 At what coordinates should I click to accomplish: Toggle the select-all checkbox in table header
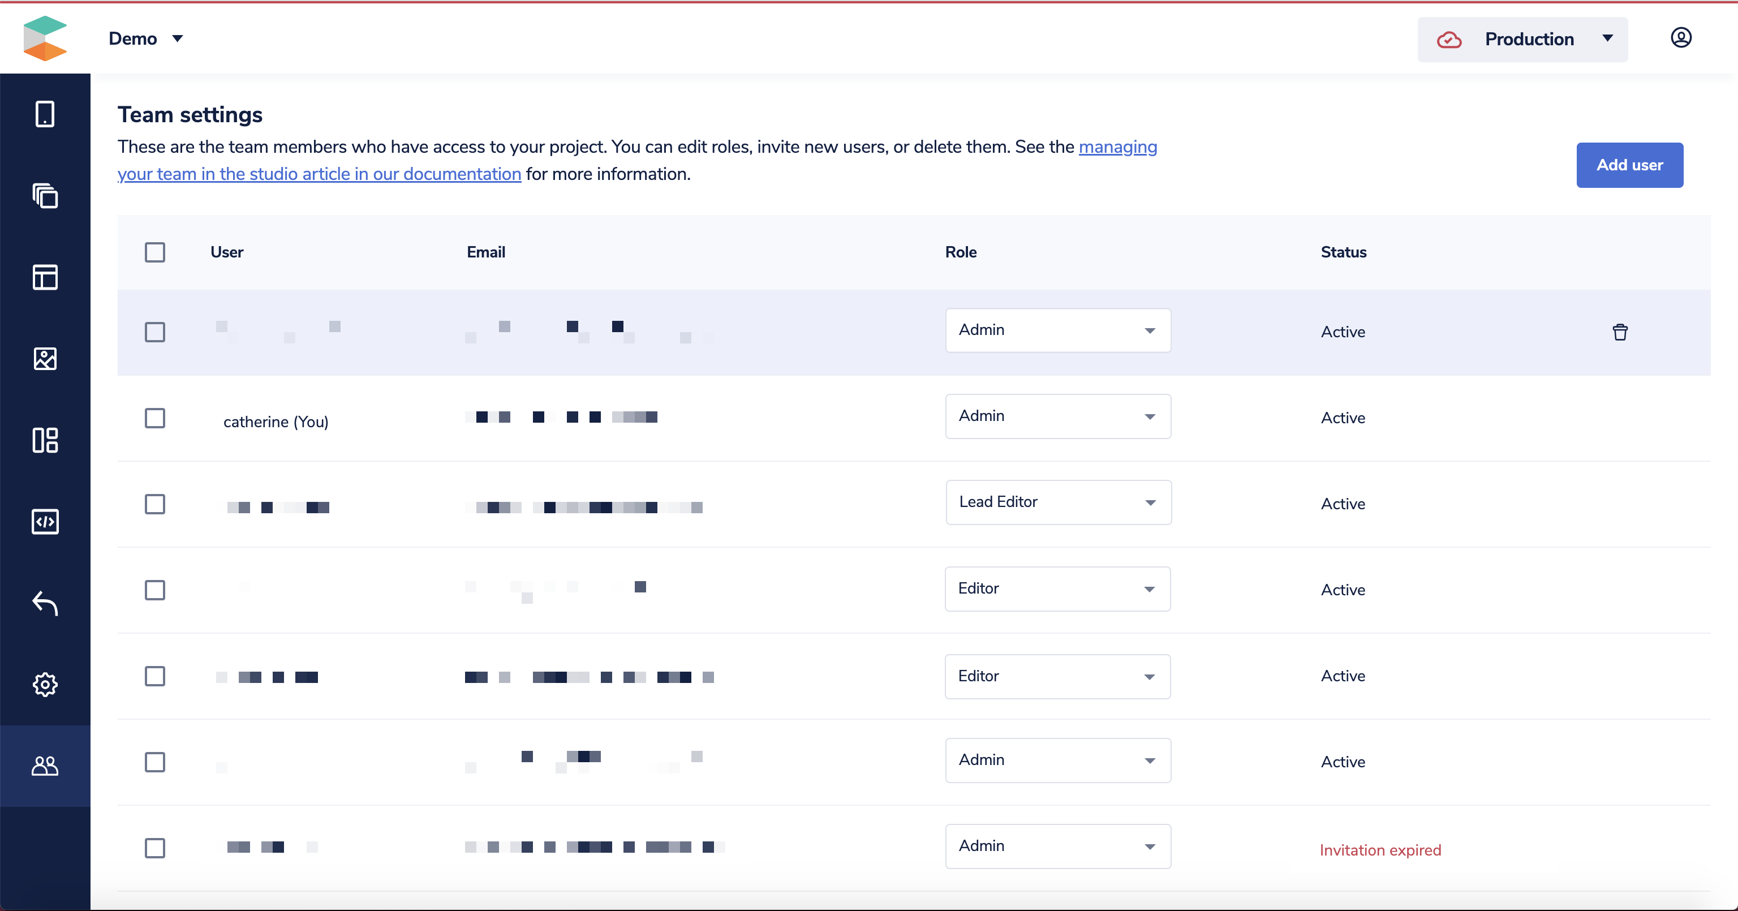point(154,252)
